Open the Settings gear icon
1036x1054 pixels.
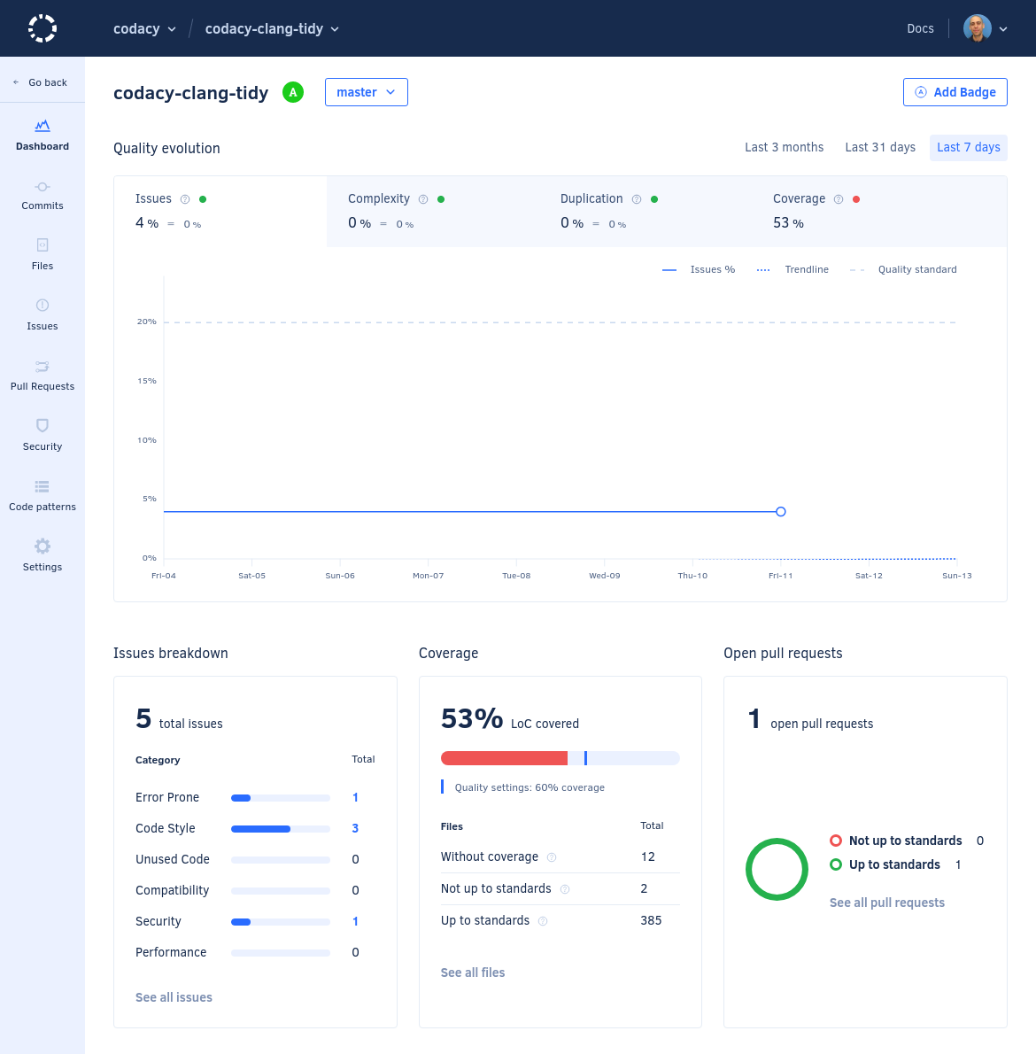coord(43,546)
